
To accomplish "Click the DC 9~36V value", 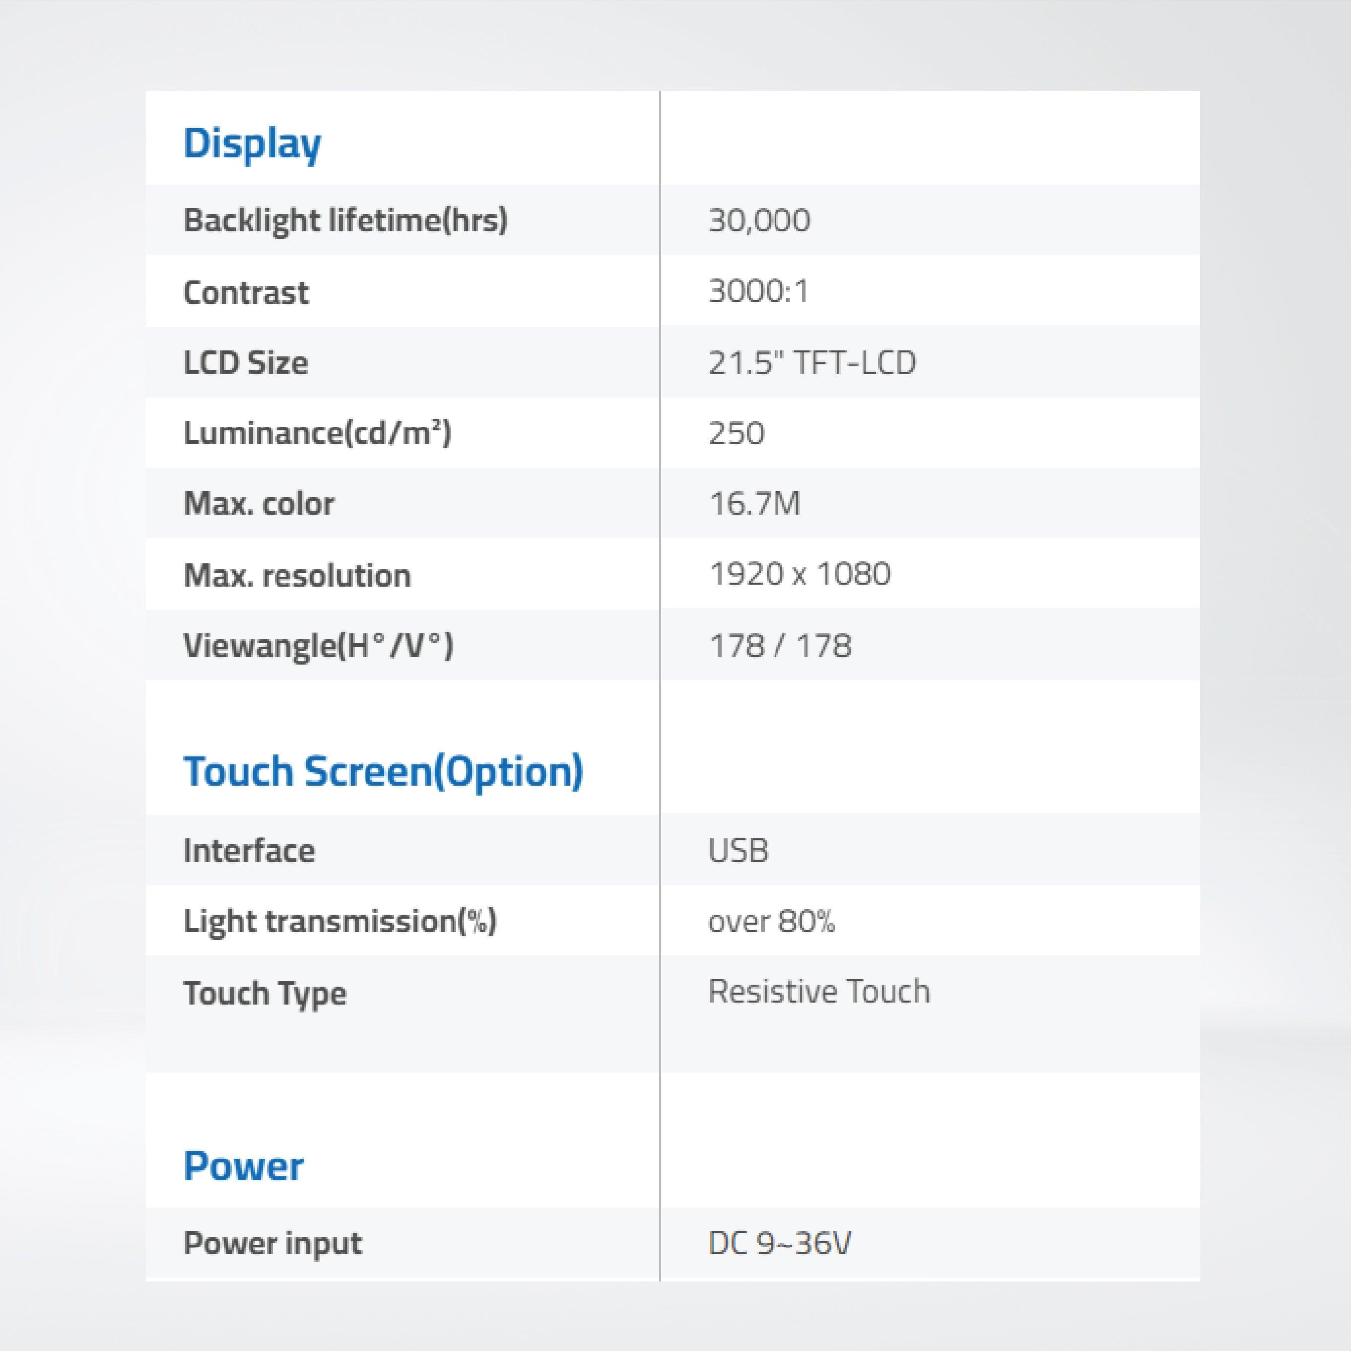I will coord(780,1243).
